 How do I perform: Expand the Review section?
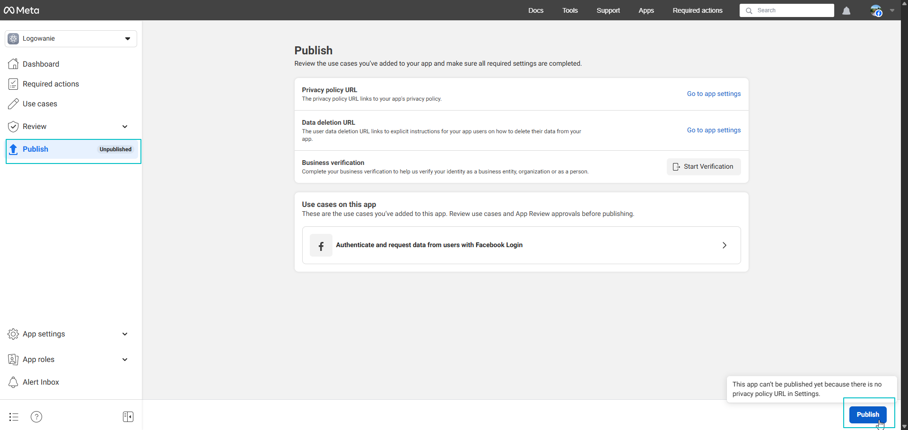pyautogui.click(x=125, y=127)
